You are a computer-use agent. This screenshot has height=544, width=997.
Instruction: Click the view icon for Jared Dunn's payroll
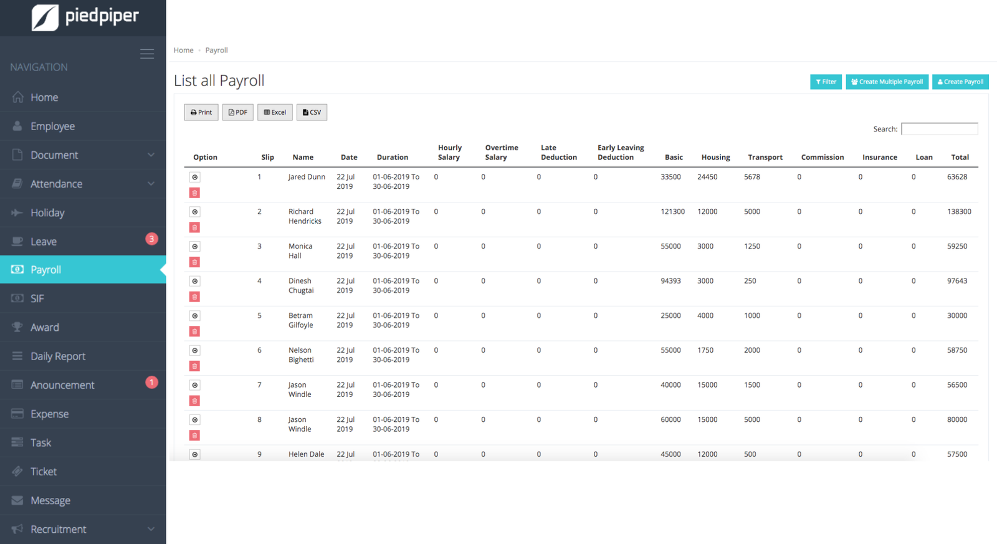tap(195, 178)
